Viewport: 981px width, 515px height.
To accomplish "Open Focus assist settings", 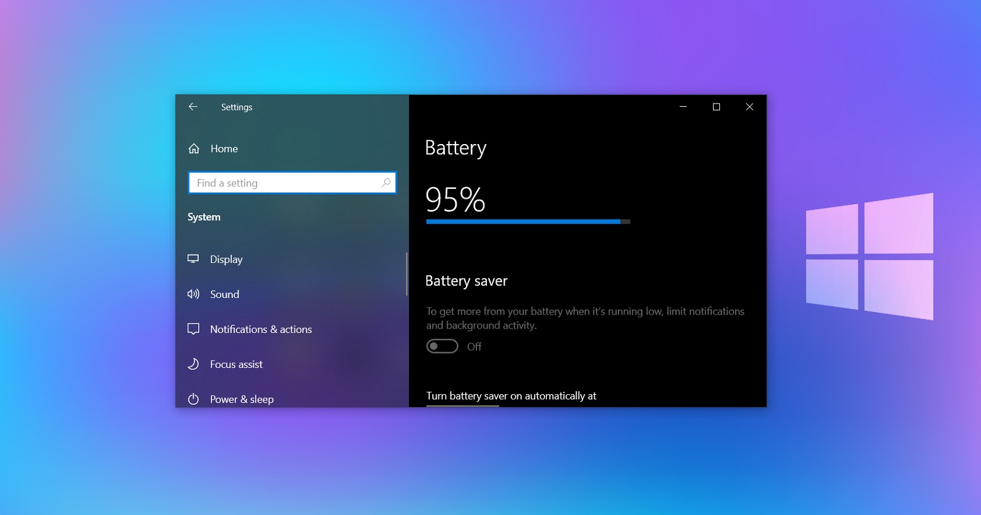I will tap(236, 364).
